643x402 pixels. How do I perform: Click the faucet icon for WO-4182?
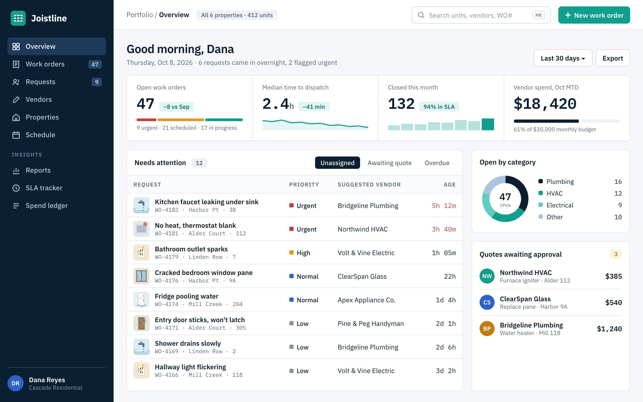(x=141, y=205)
